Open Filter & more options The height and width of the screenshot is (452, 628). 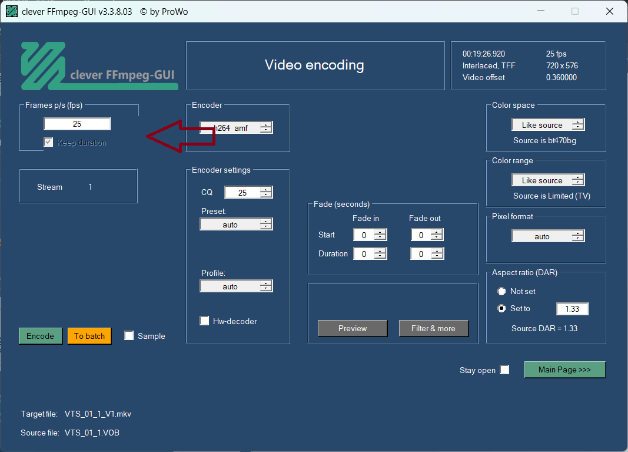point(433,328)
